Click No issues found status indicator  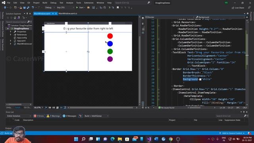(x=166, y=108)
